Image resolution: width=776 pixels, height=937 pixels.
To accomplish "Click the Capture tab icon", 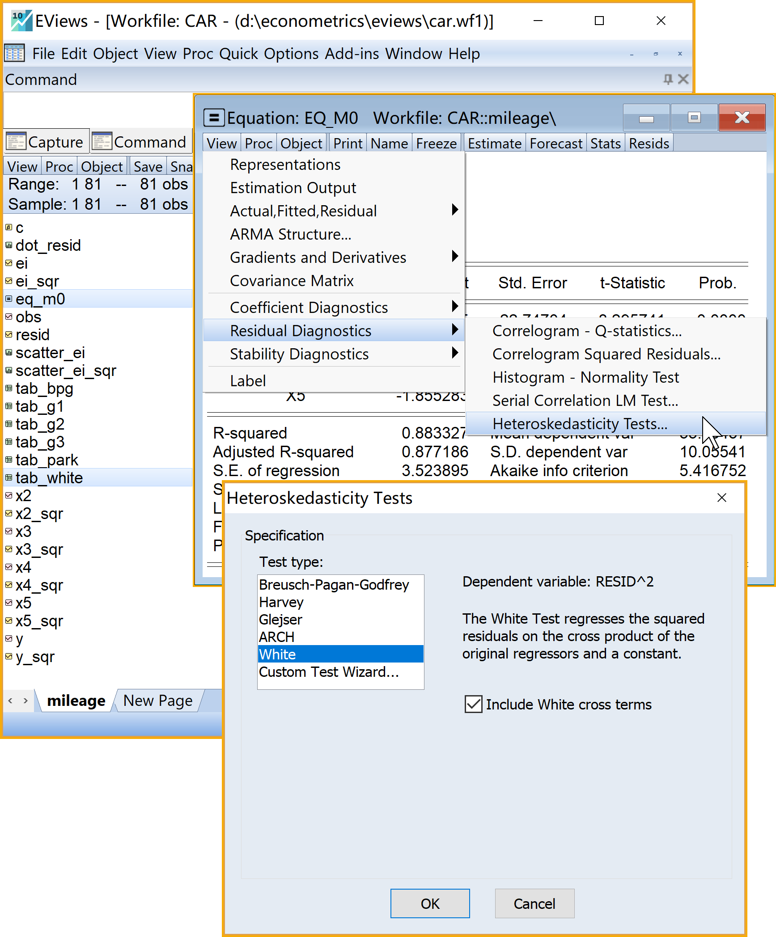I will point(16,141).
